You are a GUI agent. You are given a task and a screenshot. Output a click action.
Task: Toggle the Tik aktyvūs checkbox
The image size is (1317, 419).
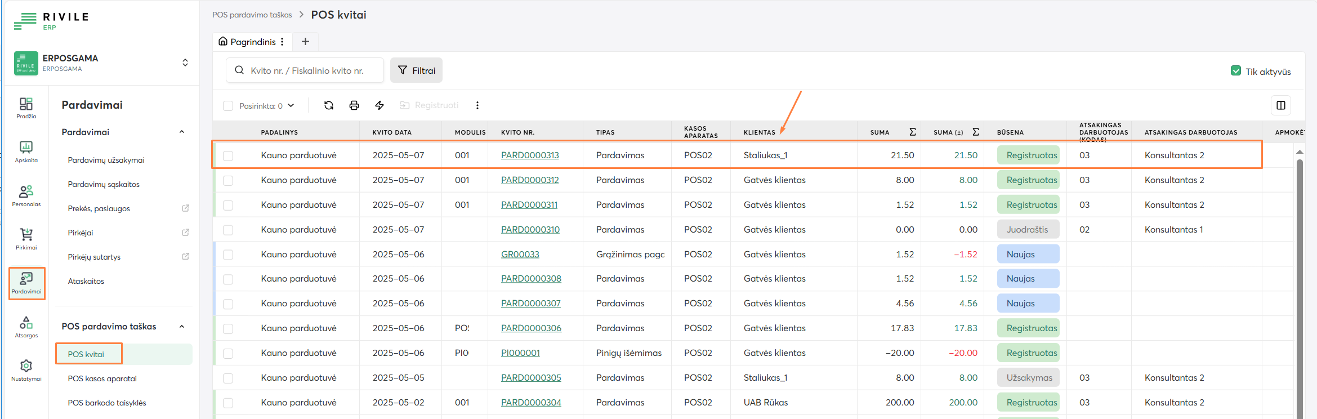1235,71
